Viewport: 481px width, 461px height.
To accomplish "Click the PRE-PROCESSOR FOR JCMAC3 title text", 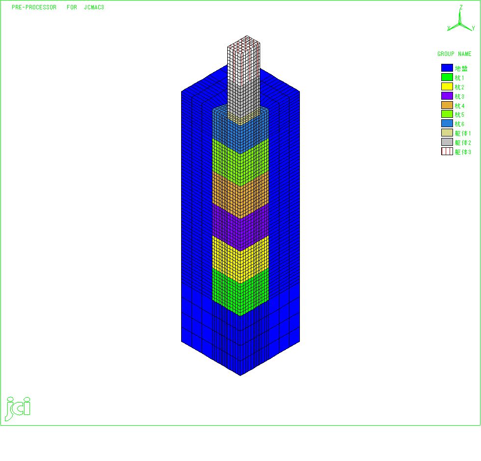I will pyautogui.click(x=58, y=7).
